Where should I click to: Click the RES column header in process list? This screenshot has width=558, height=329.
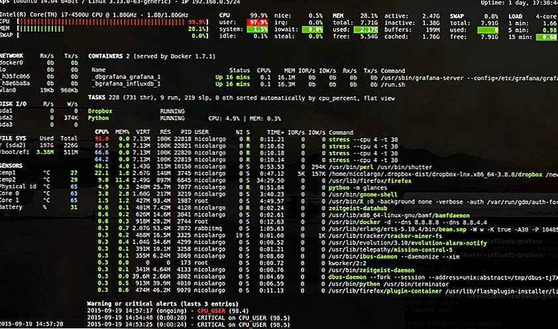pyautogui.click(x=166, y=132)
